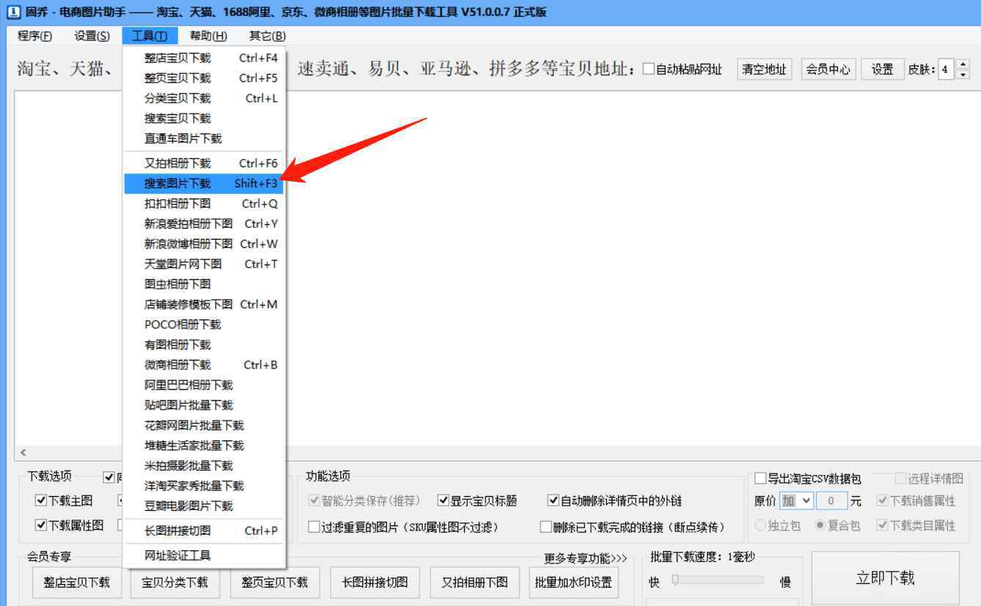Choose 堆糖生活家批量下载 entry

pyautogui.click(x=204, y=446)
